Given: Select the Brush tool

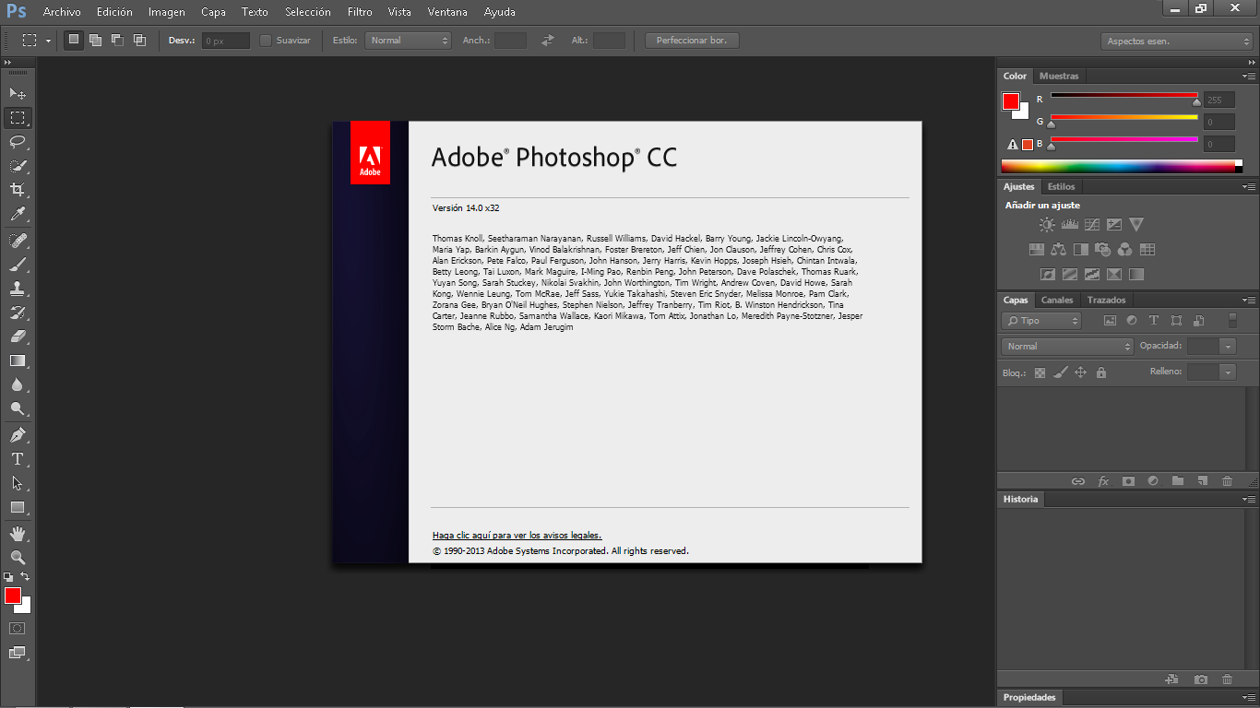Looking at the screenshot, I should click(x=18, y=265).
